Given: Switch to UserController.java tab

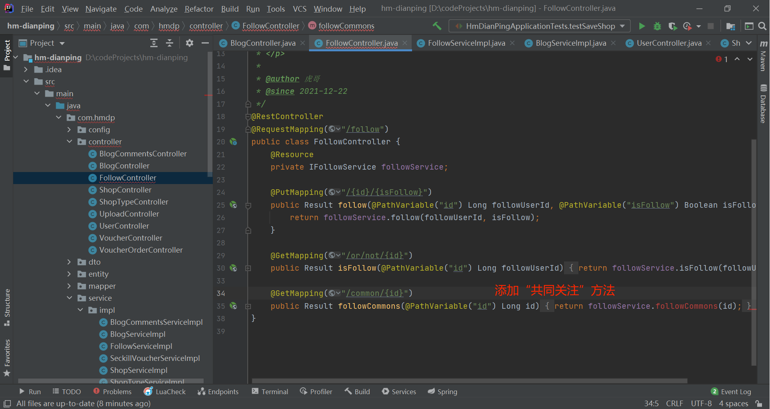Looking at the screenshot, I should [x=669, y=43].
